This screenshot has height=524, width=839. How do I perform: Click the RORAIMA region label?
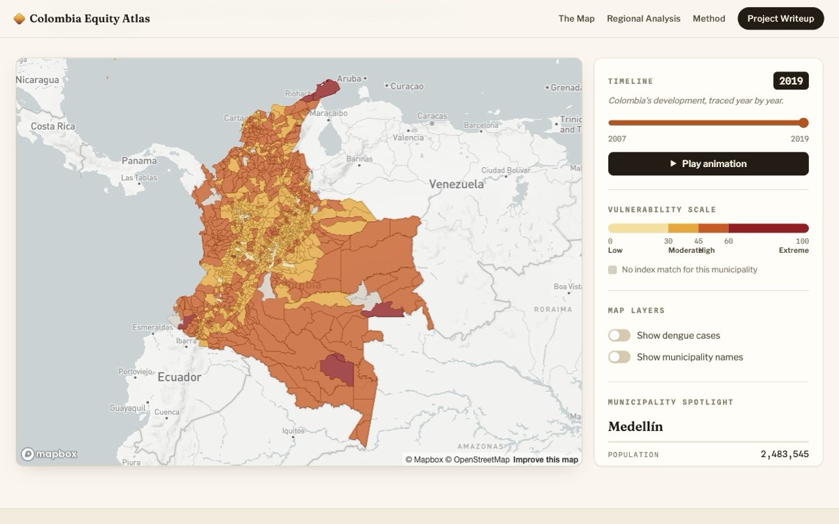pyautogui.click(x=553, y=310)
